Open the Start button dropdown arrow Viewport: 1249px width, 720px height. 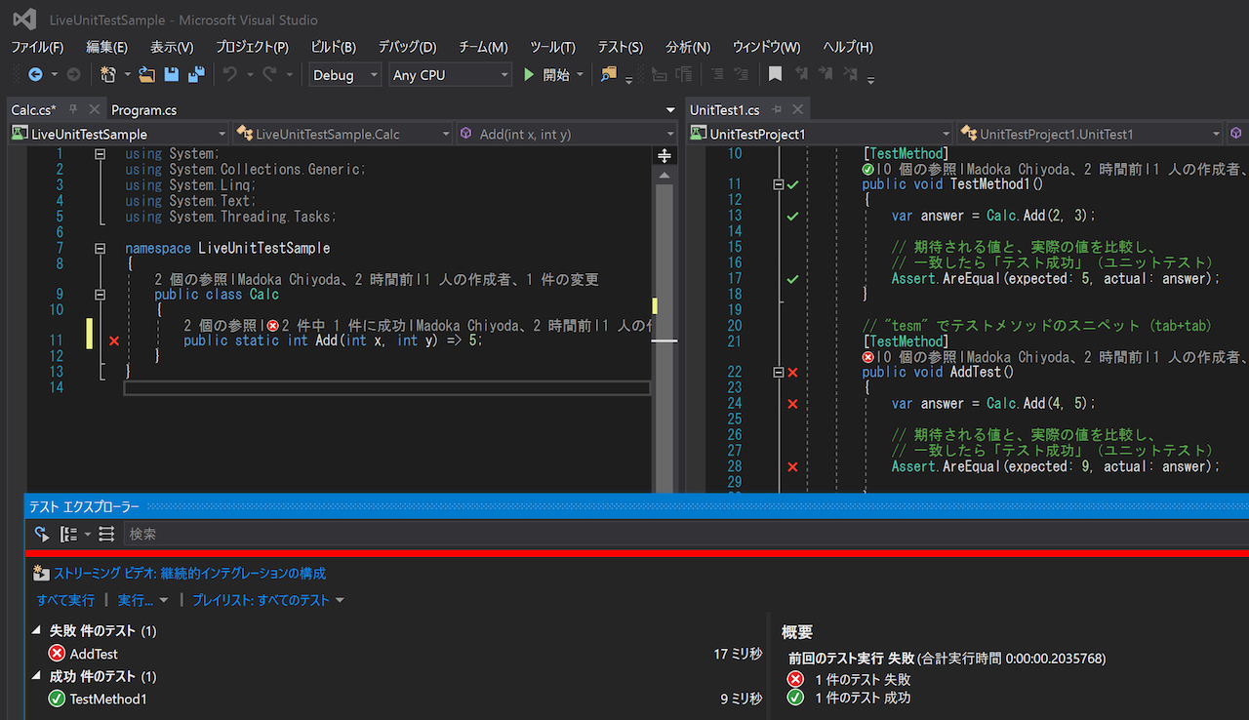580,74
